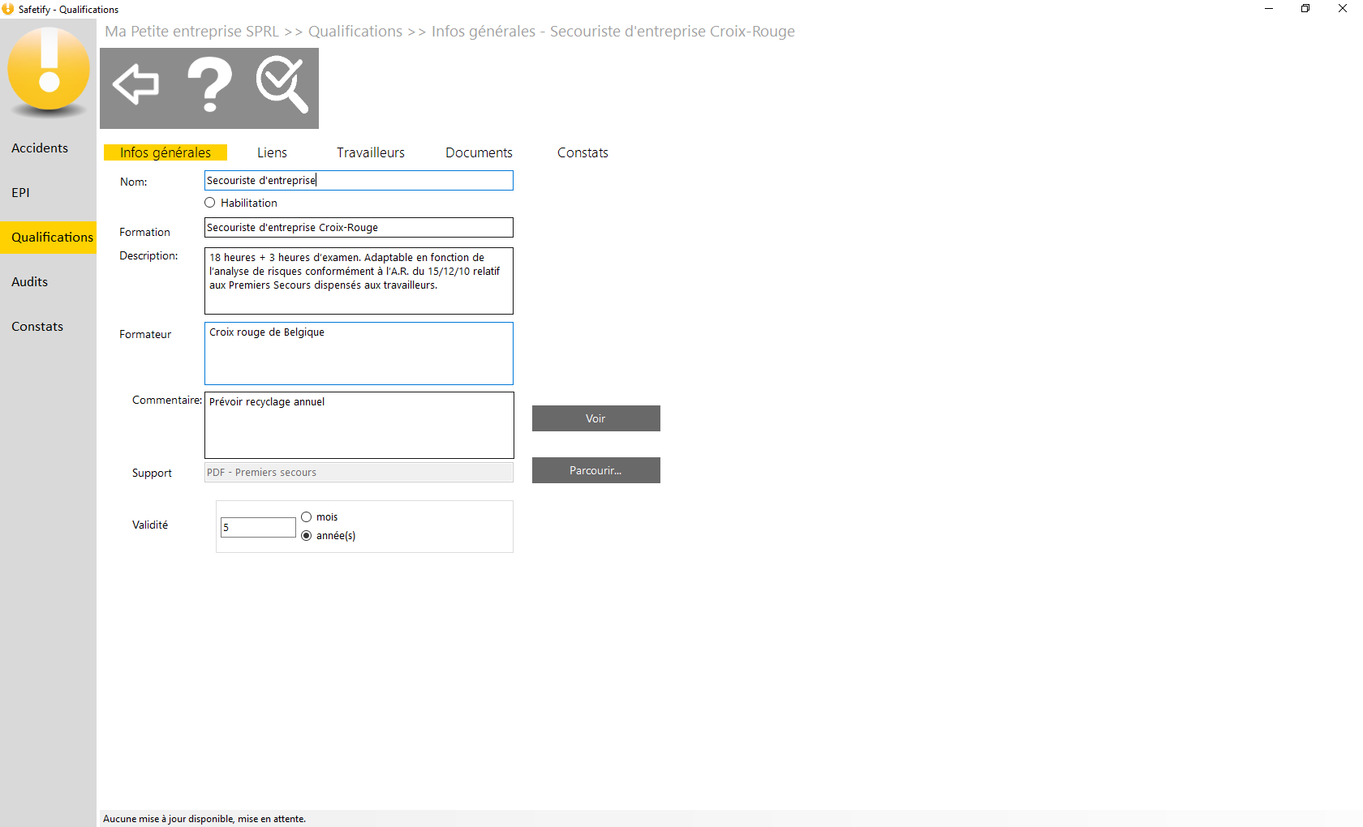Click the Voir button
1363x827 pixels.
pyautogui.click(x=596, y=418)
